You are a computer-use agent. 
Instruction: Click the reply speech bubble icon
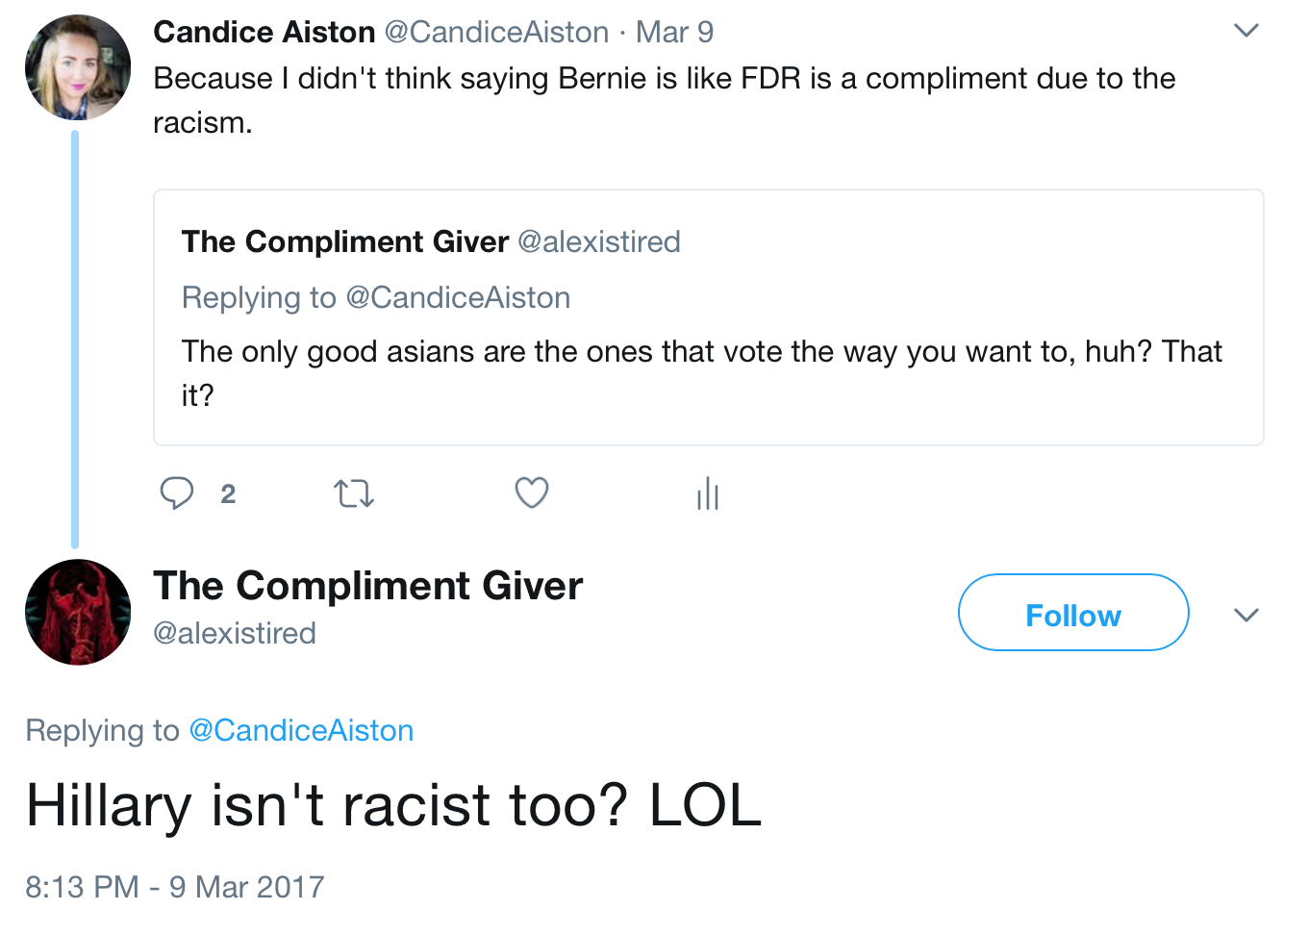pos(177,493)
